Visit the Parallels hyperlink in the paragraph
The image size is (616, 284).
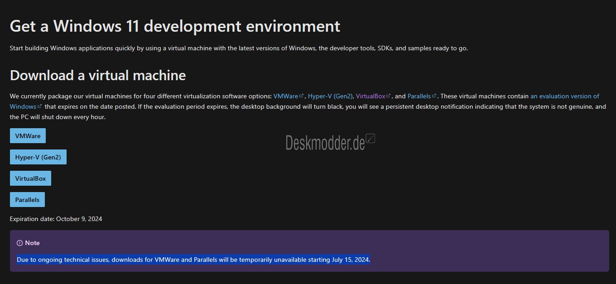coord(422,96)
